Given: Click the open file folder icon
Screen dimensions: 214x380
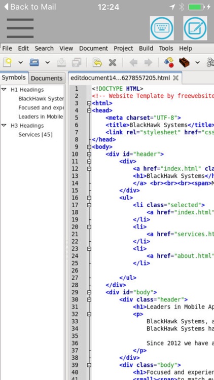Looking at the screenshot, I should pos(34,62).
